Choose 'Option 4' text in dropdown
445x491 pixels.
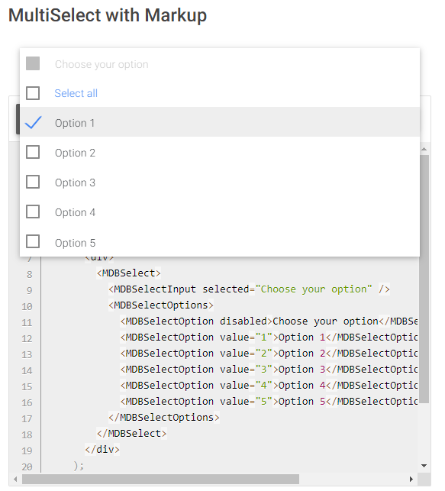[x=75, y=212]
